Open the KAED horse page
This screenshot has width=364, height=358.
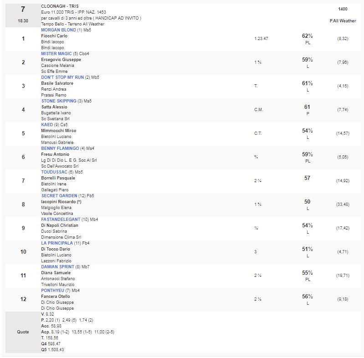(x=47, y=125)
